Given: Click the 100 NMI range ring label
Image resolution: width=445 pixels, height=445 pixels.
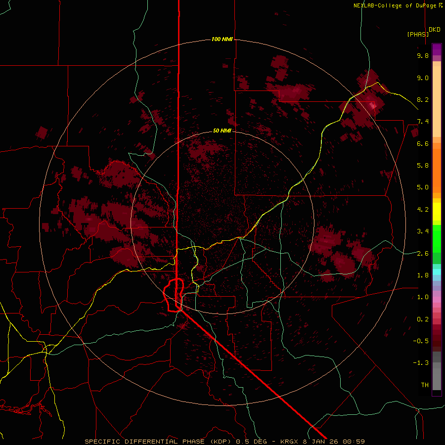Looking at the screenshot, I should (222, 39).
